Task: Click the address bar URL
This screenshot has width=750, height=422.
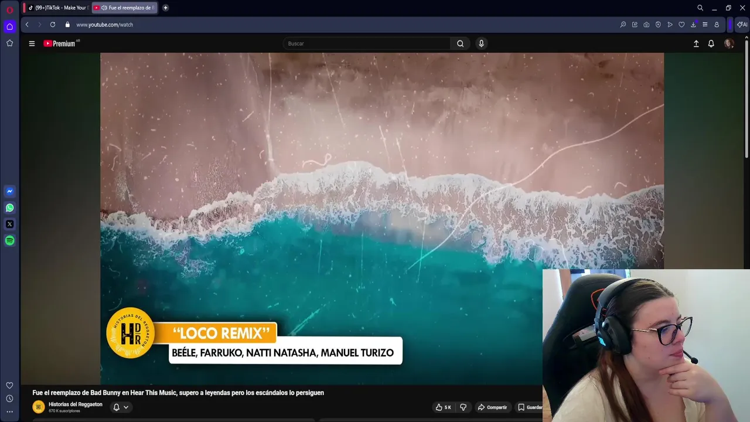Action: [105, 25]
